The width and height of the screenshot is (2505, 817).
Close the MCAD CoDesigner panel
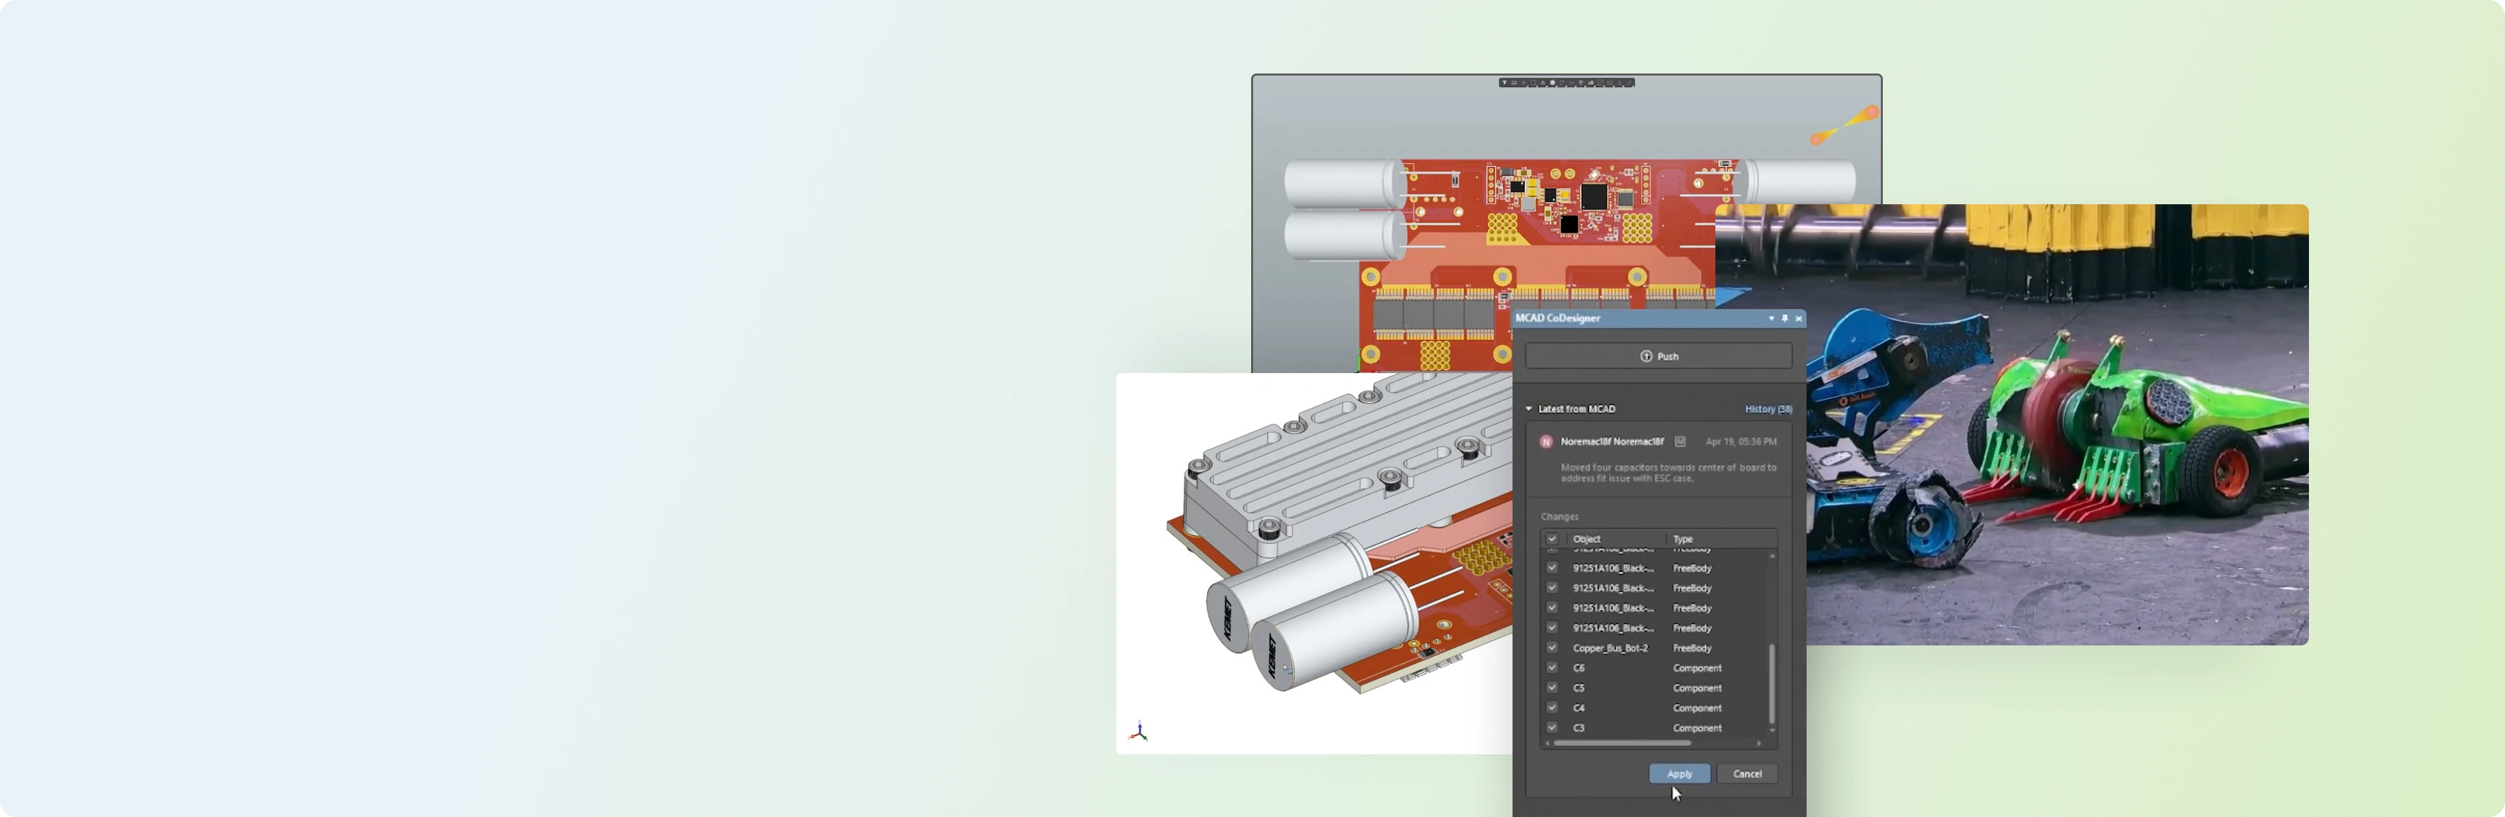[1798, 318]
